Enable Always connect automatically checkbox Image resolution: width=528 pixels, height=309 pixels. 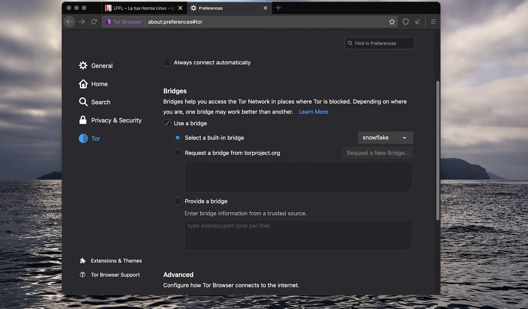coord(167,63)
